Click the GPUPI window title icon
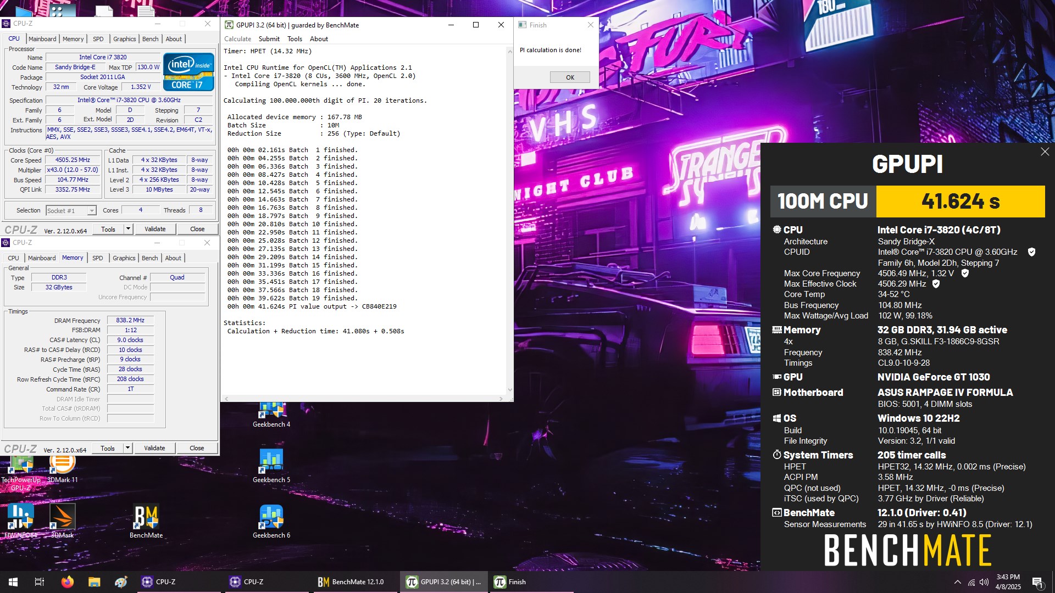1055x593 pixels. pos(229,25)
